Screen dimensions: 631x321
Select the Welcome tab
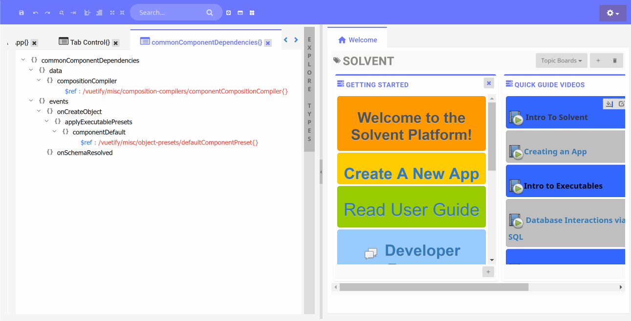[357, 40]
